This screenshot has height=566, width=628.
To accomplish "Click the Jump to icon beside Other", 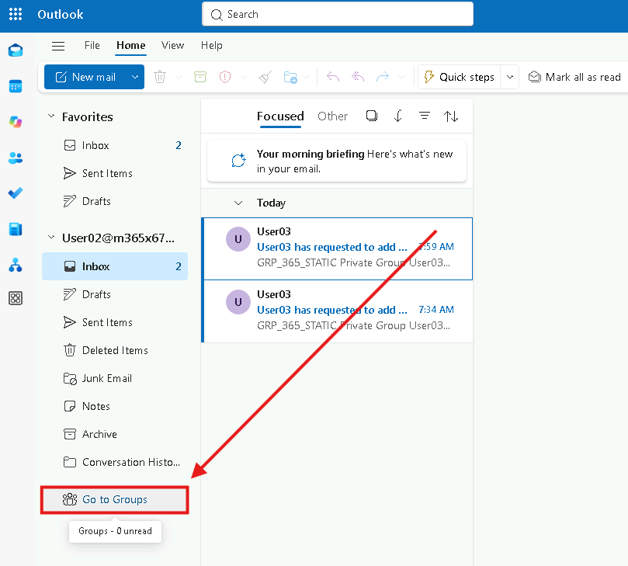I will click(397, 116).
